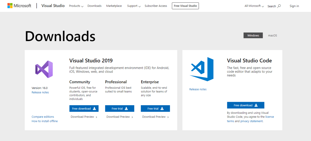This screenshot has width=311, height=141.
Task: Open the privacy statement link
Action: pyautogui.click(x=252, y=121)
